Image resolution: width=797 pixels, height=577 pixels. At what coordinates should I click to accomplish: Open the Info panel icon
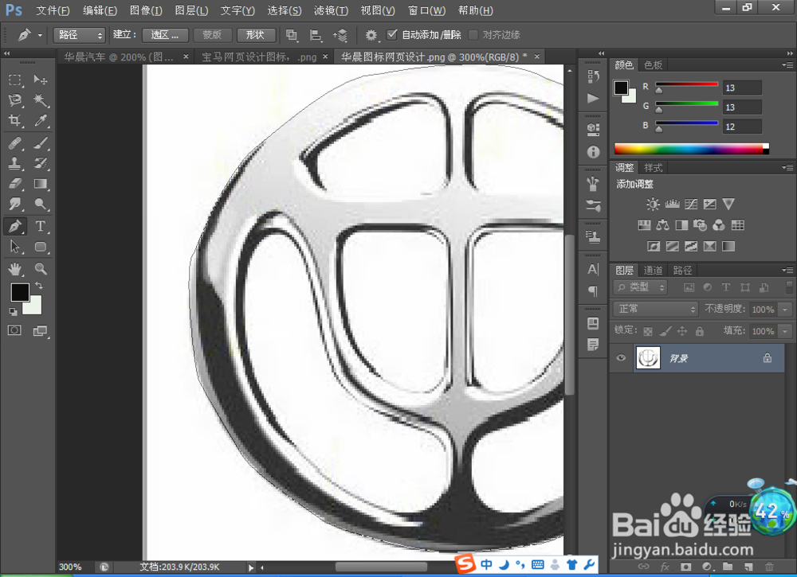593,152
